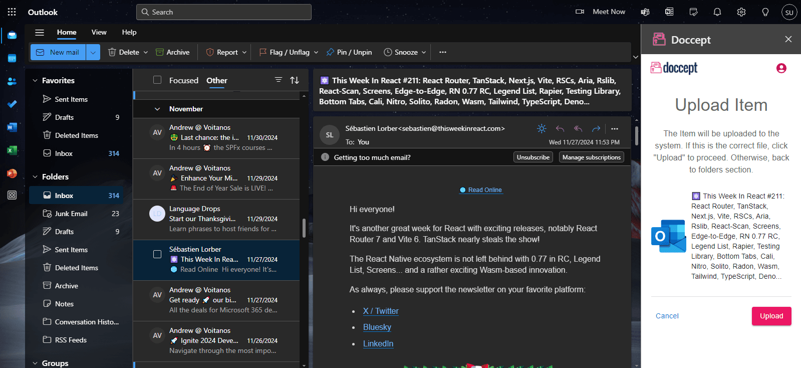Click Meet Now video button
This screenshot has height=368, width=801.
601,12
